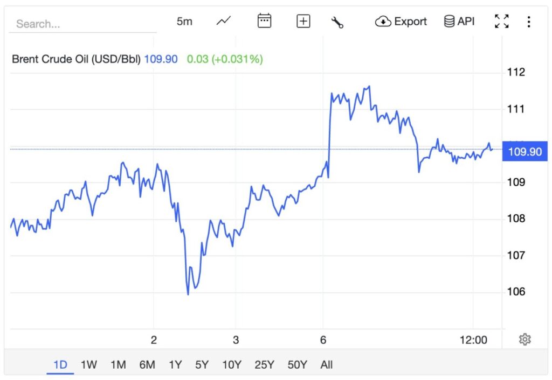Open the calendar date range picker
552x380 pixels.
pos(264,20)
